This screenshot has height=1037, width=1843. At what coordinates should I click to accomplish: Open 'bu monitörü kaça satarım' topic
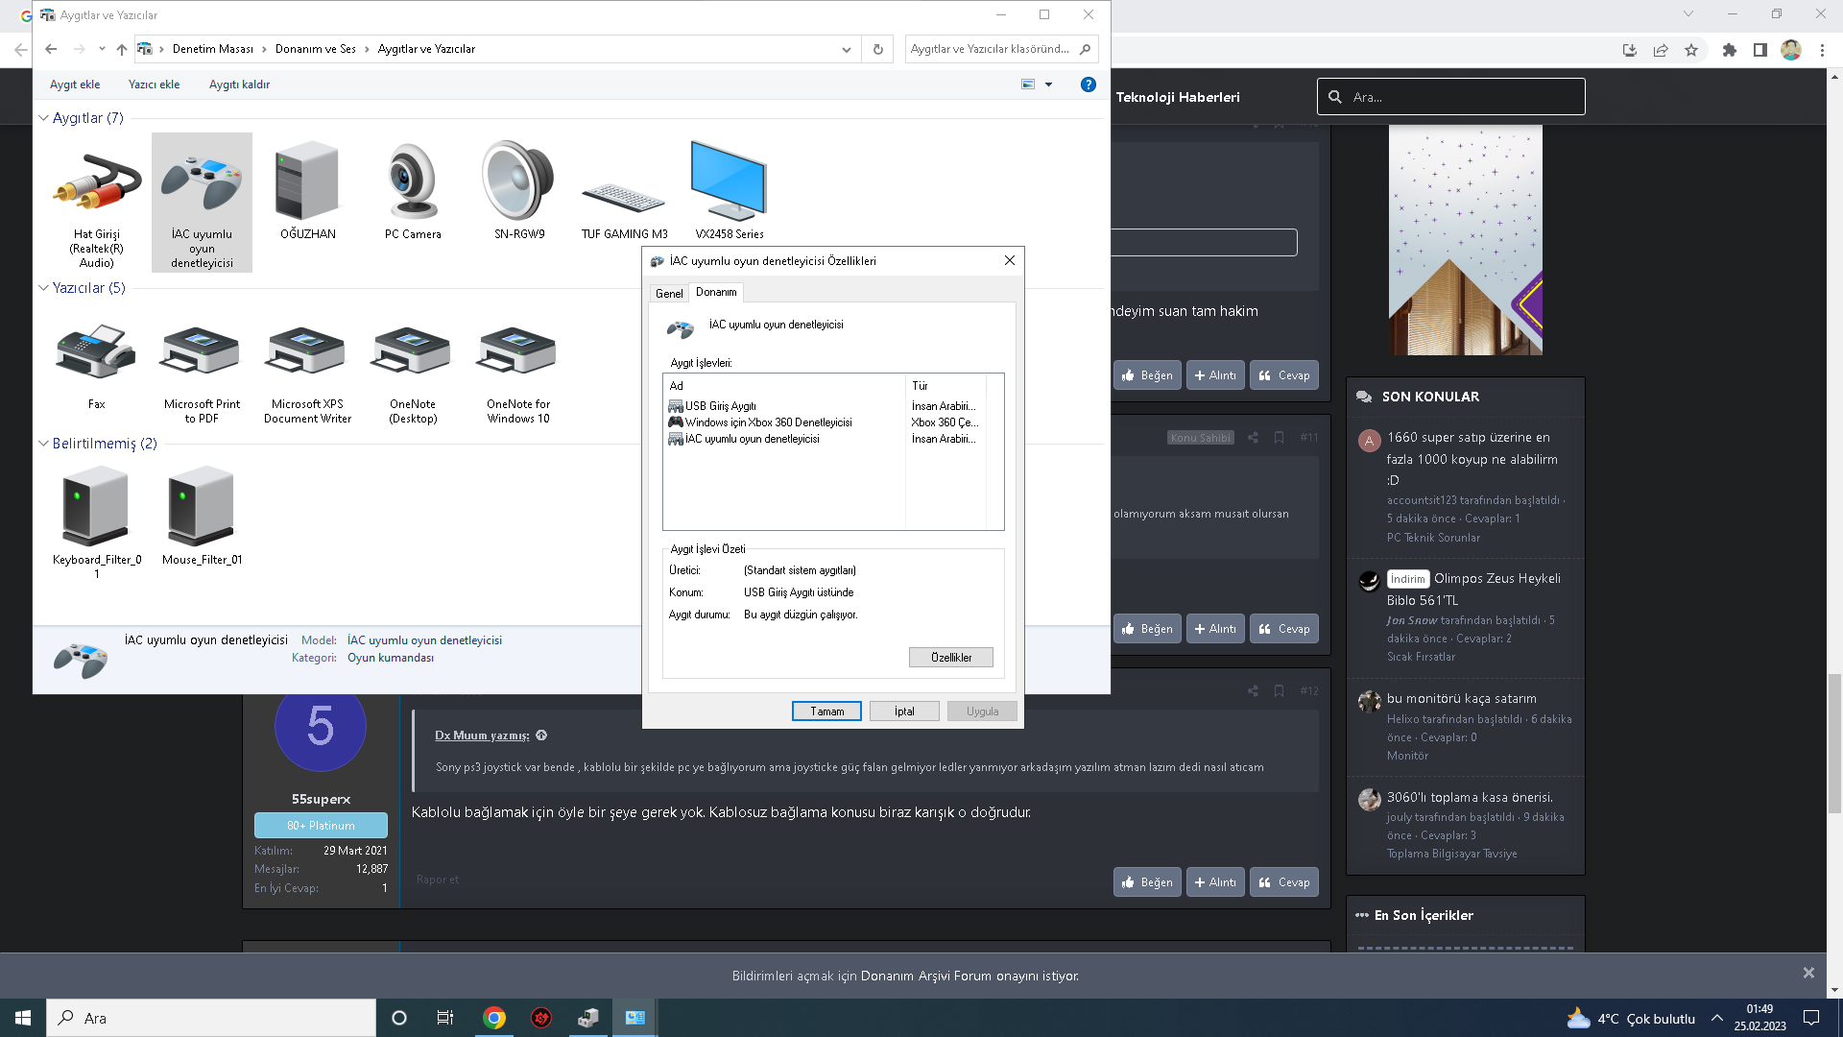pyautogui.click(x=1461, y=698)
